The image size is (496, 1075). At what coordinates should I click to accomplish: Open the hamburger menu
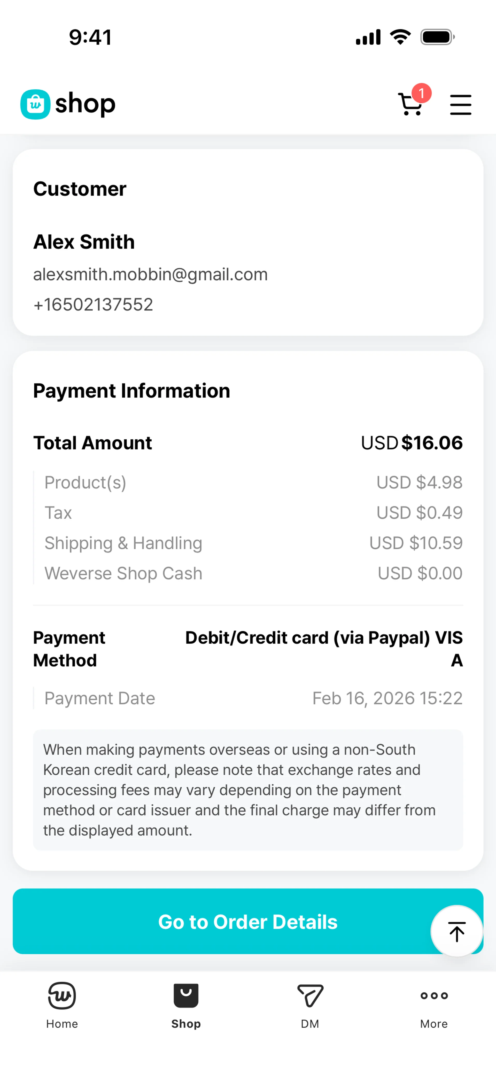coord(461,104)
